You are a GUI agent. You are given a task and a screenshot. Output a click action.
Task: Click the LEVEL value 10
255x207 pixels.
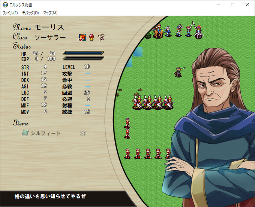pos(87,67)
